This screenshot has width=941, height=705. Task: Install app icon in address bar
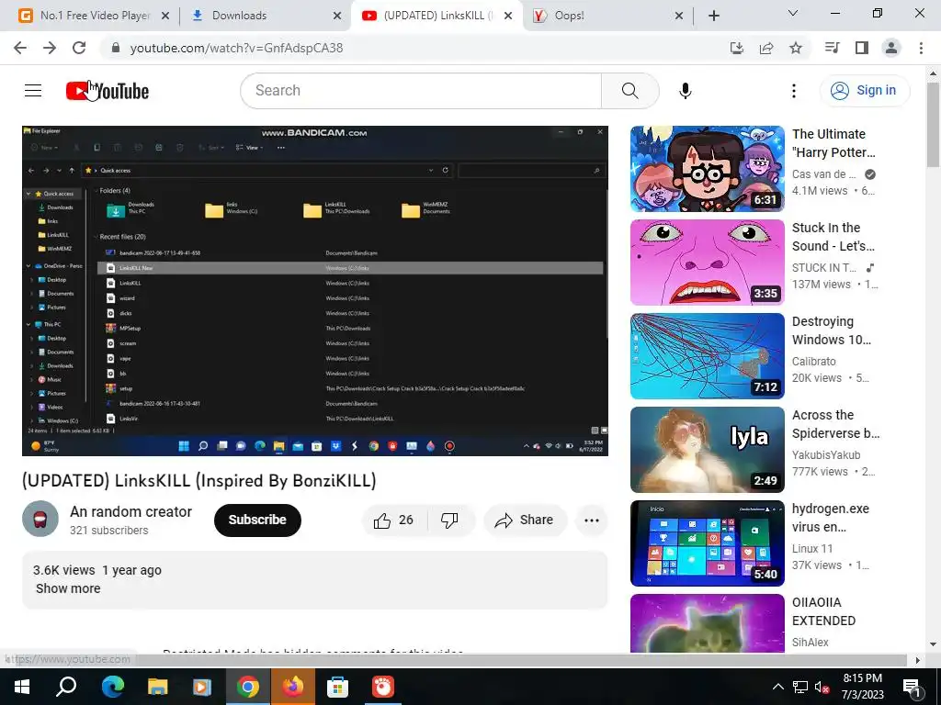pyautogui.click(x=737, y=48)
